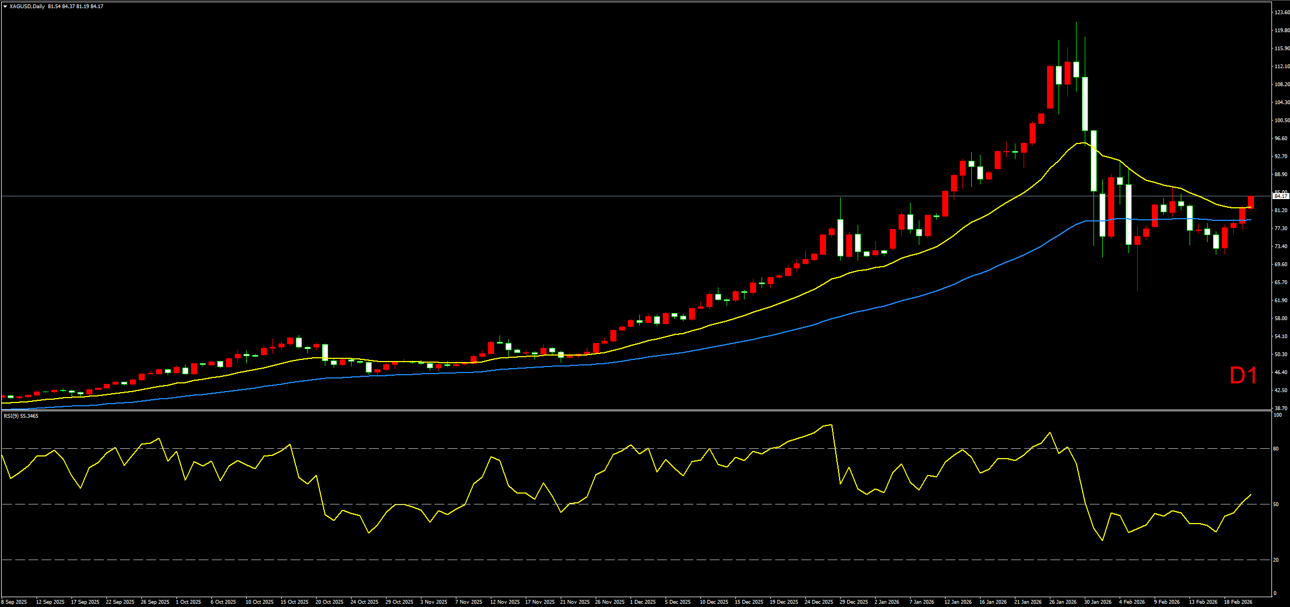Click the 18 Feb 2026 date label

[x=1238, y=602]
